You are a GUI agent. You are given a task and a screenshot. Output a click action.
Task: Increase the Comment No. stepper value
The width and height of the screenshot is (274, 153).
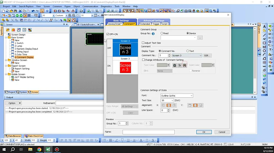coord(169,55)
